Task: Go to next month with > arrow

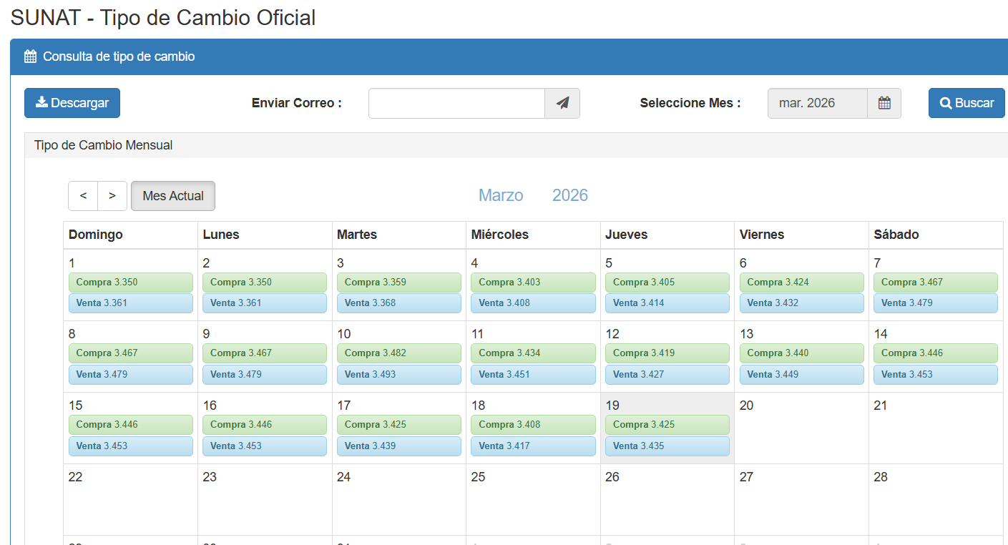Action: pyautogui.click(x=112, y=196)
